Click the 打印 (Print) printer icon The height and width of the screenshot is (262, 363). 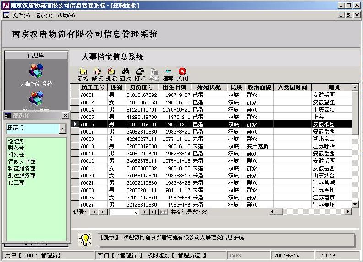140,75
